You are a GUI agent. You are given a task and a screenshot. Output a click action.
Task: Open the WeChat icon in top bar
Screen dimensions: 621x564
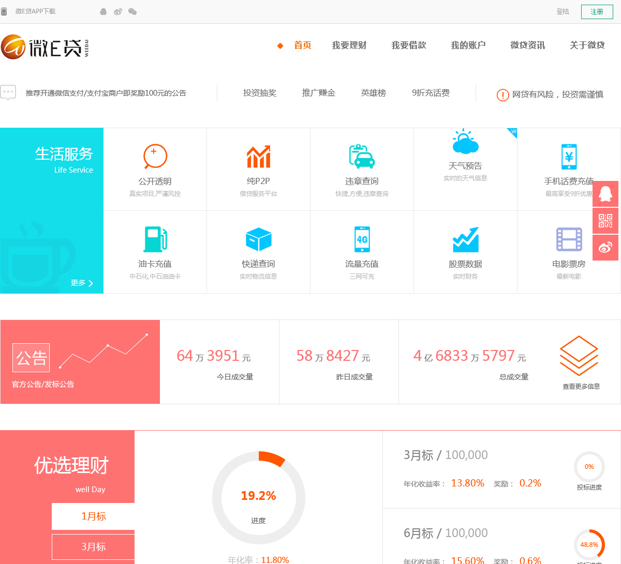(132, 11)
